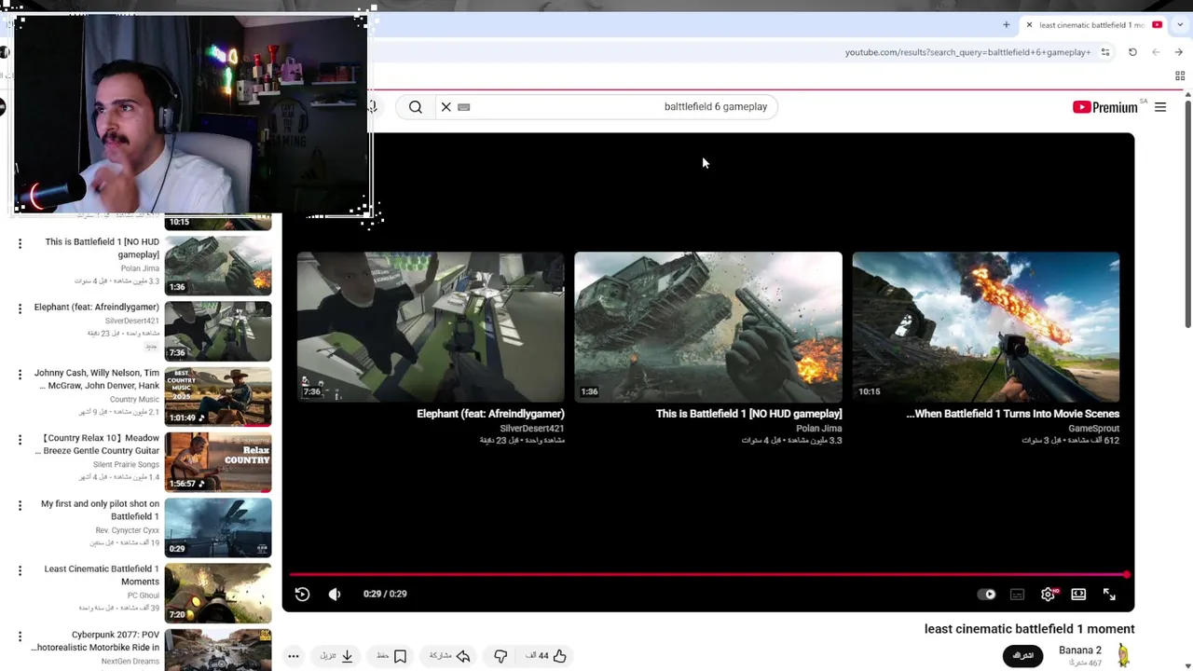Open sidebar title Johnny Cash, Willy Nelson, Tim McGraw
Image resolution: width=1193 pixels, height=671 pixels.
(x=97, y=379)
